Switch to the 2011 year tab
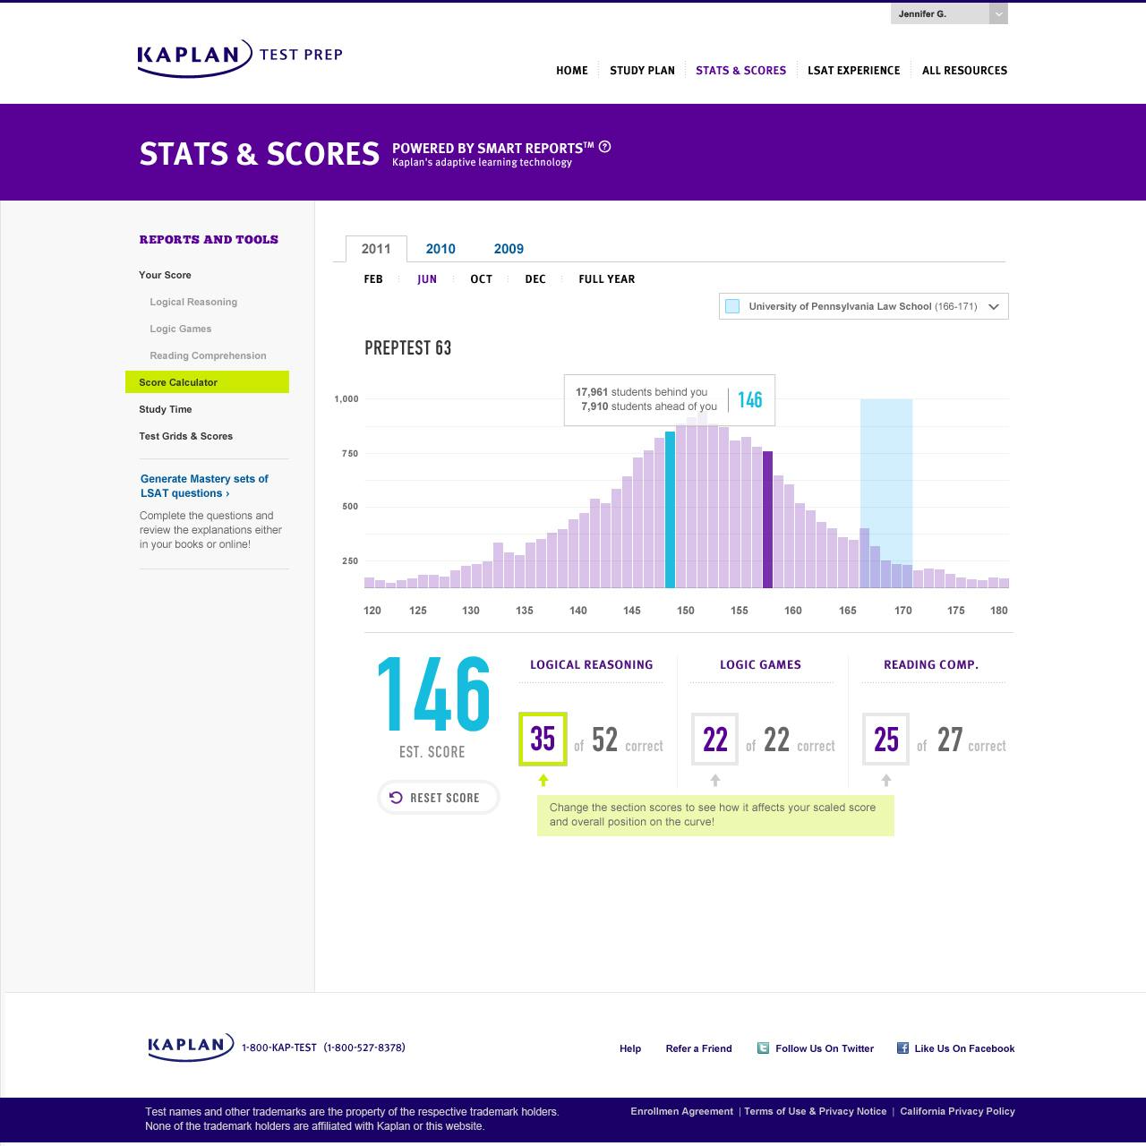 pyautogui.click(x=376, y=249)
